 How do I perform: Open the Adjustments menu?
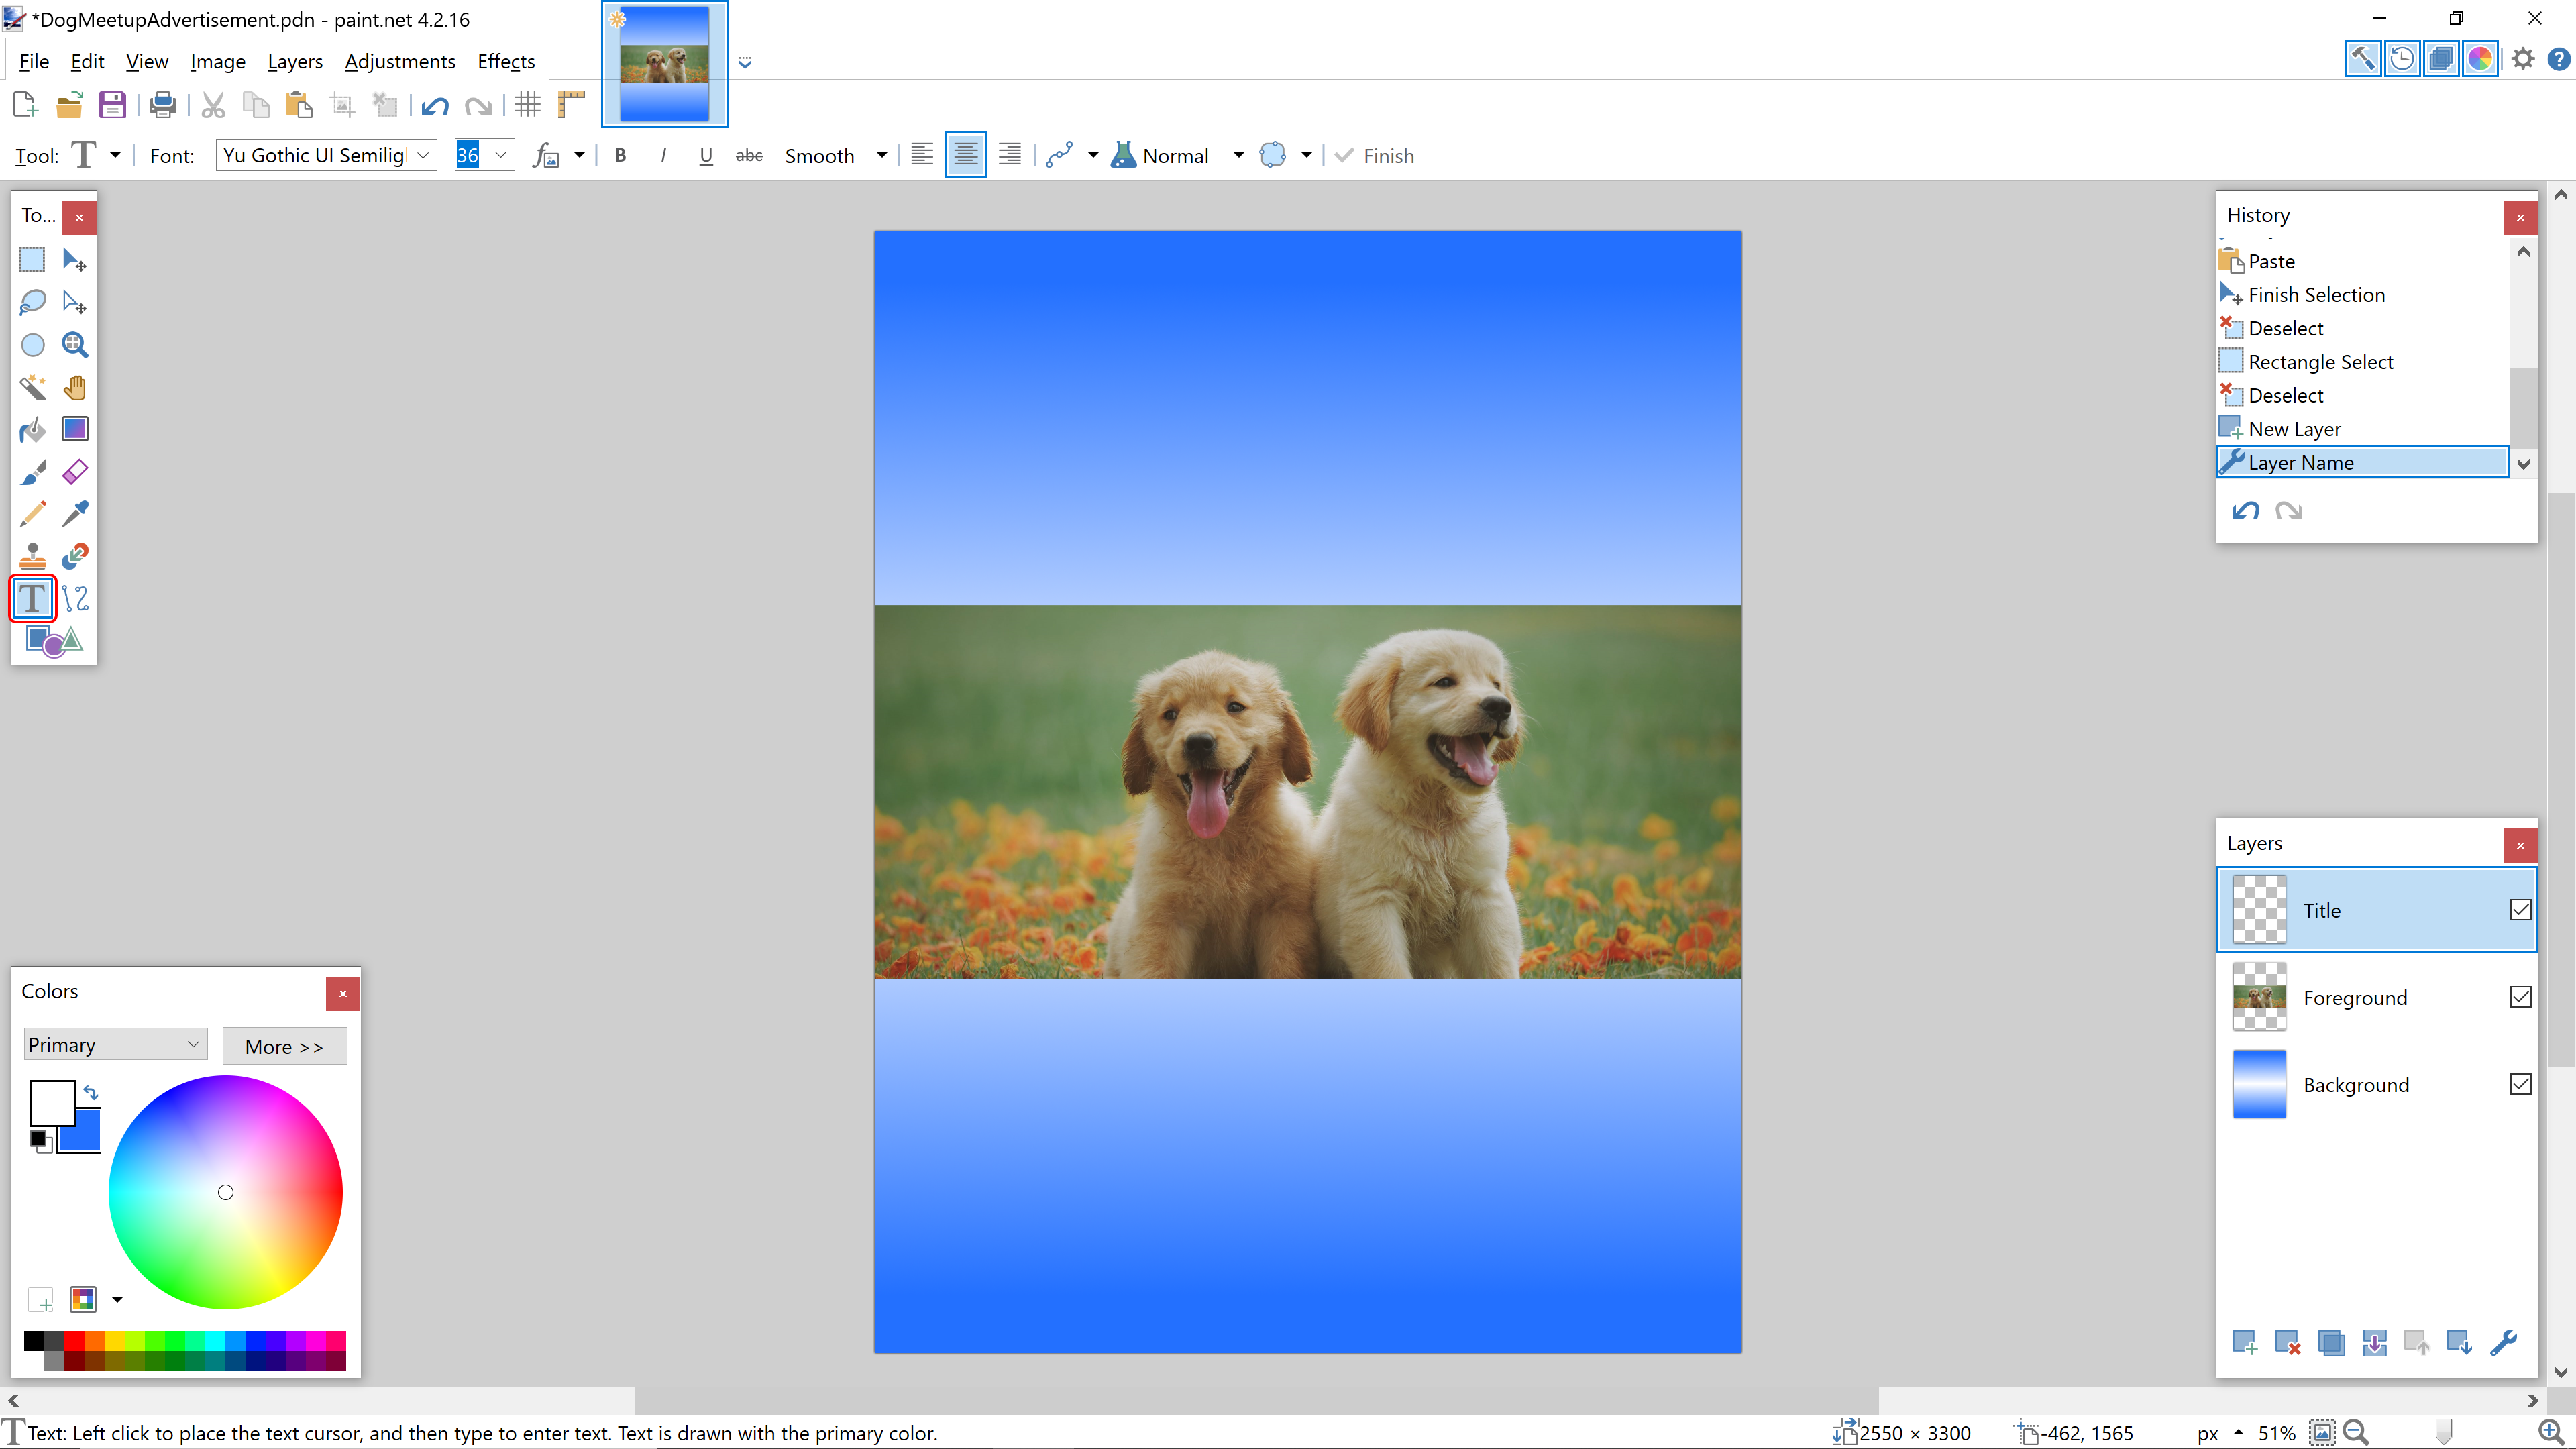(400, 62)
